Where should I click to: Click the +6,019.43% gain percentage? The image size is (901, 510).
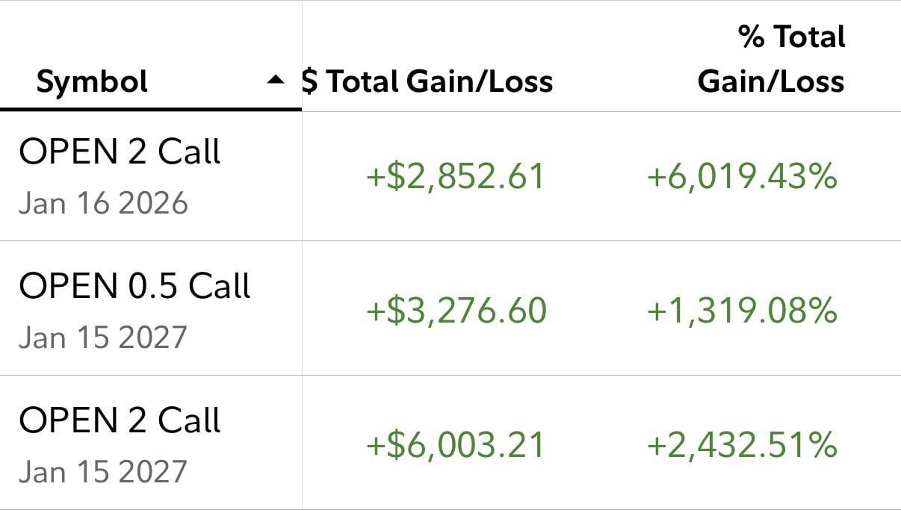click(741, 177)
